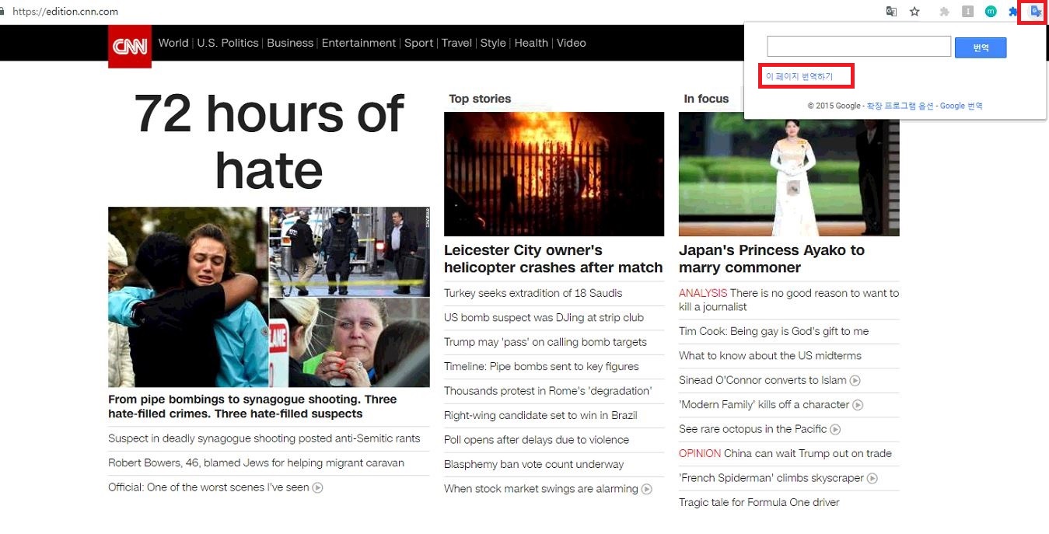This screenshot has width=1049, height=534.
Task: Click the Google Translate extension icon
Action: pos(1035,12)
